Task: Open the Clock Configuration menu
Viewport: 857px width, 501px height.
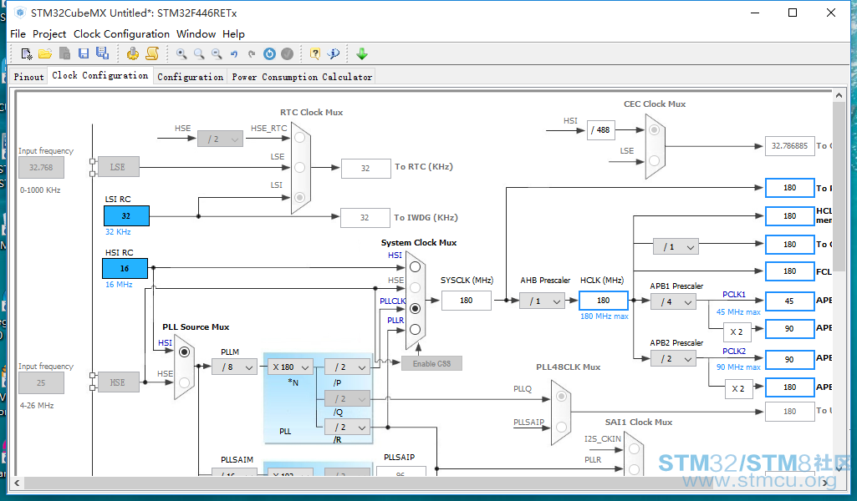Action: click(x=121, y=34)
